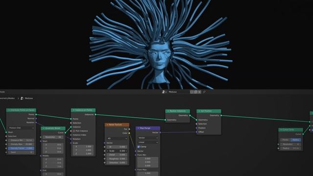Click Vector output socket of Map Range
The width and height of the screenshot is (313, 176).
pyautogui.click(x=160, y=132)
